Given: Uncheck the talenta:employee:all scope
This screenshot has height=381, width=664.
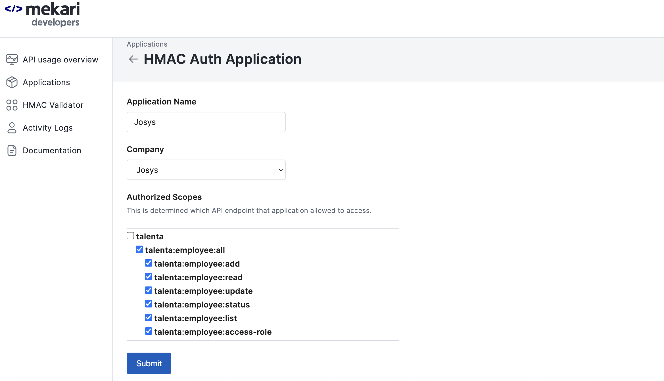Looking at the screenshot, I should pyautogui.click(x=139, y=249).
